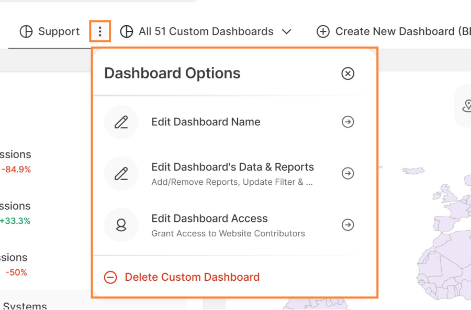Click Delete Custom Dashboard link

click(192, 277)
